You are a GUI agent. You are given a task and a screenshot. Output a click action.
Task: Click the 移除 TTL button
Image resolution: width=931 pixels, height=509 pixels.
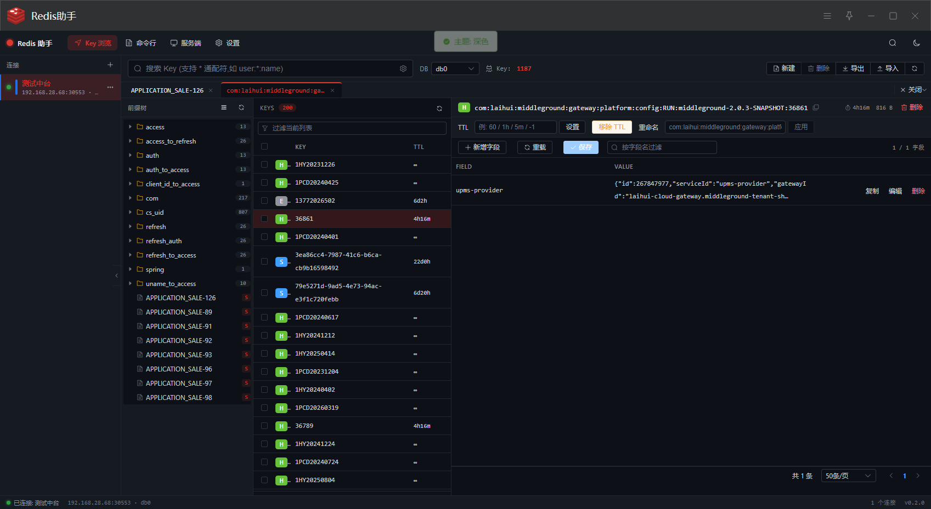[612, 127]
